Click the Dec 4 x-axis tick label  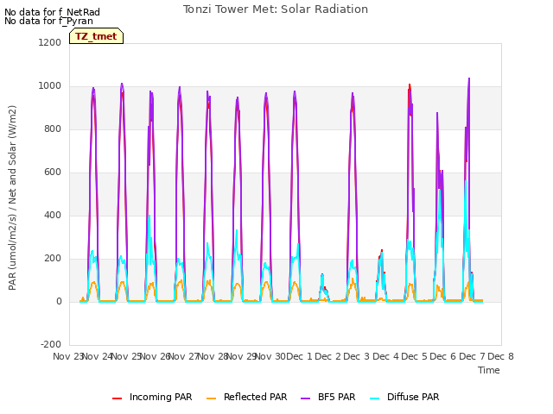pos(385,356)
